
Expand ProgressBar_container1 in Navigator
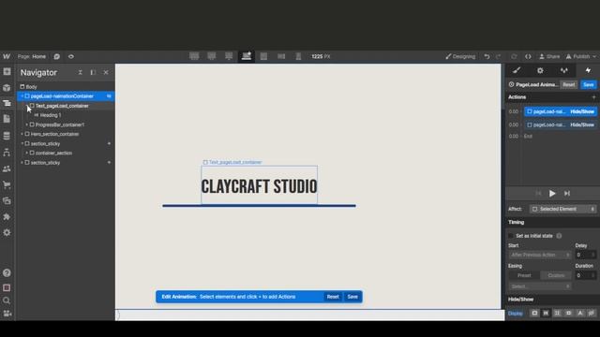coord(27,125)
